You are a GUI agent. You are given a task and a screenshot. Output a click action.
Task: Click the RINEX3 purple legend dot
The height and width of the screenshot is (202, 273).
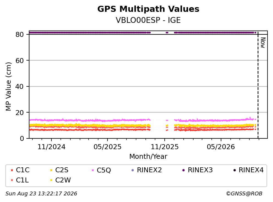click(x=183, y=170)
